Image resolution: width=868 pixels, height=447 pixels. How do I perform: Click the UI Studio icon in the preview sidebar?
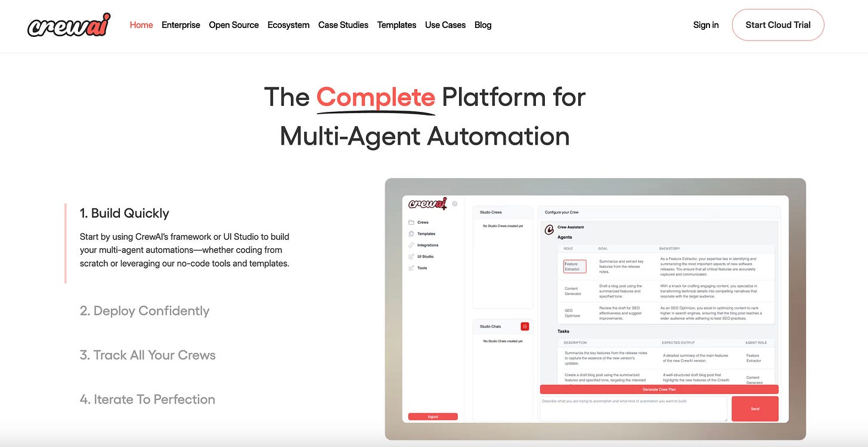click(411, 257)
